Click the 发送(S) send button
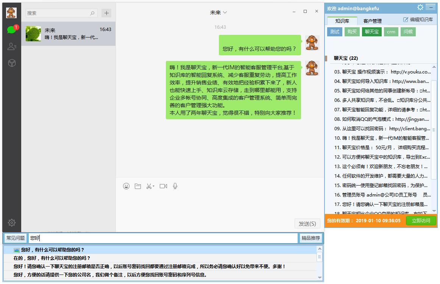This screenshot has width=440, height=284. point(307,224)
